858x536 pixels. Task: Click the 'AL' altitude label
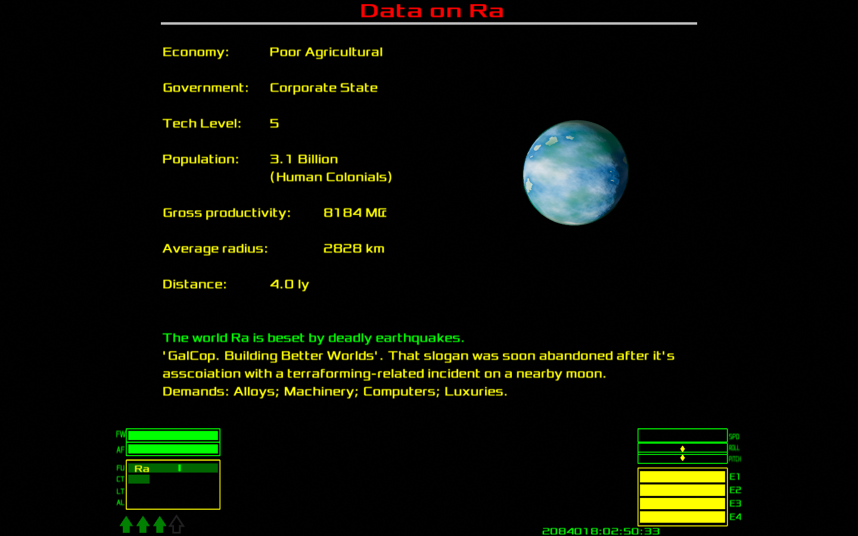point(120,503)
